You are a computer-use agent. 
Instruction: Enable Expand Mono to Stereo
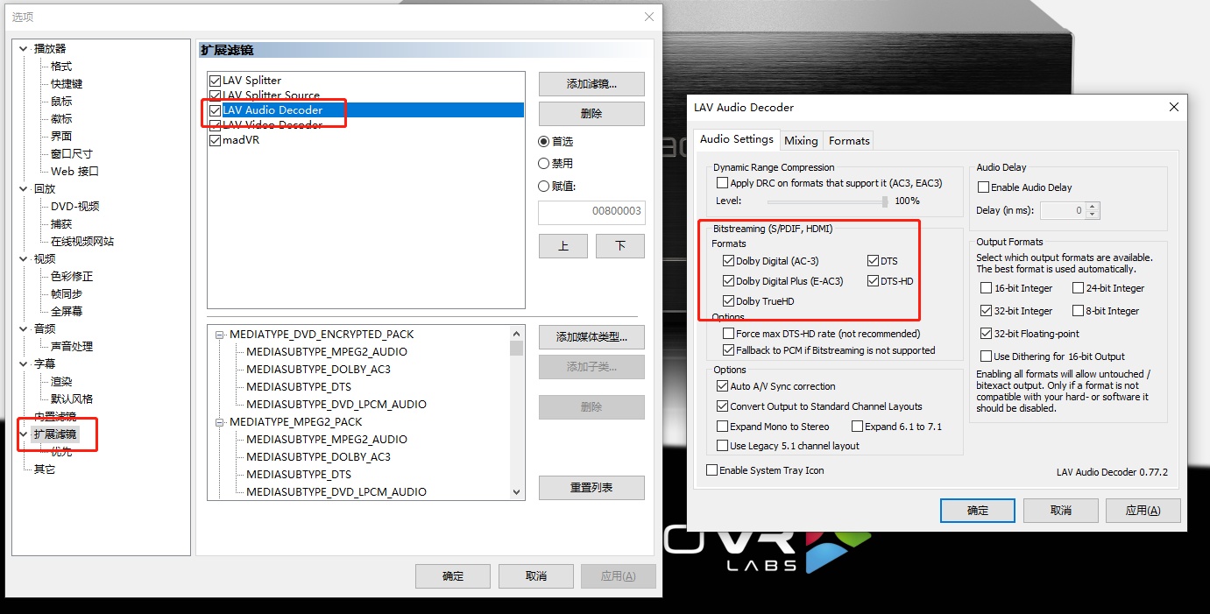click(x=722, y=427)
